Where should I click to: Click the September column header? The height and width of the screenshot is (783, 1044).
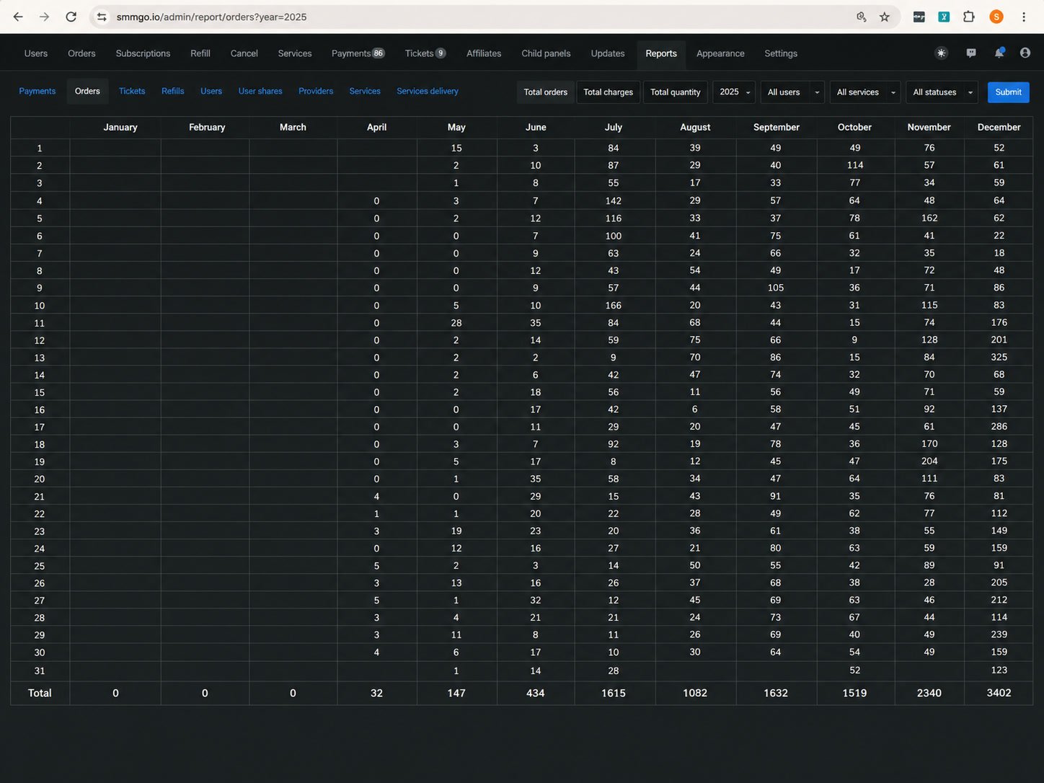(x=777, y=127)
